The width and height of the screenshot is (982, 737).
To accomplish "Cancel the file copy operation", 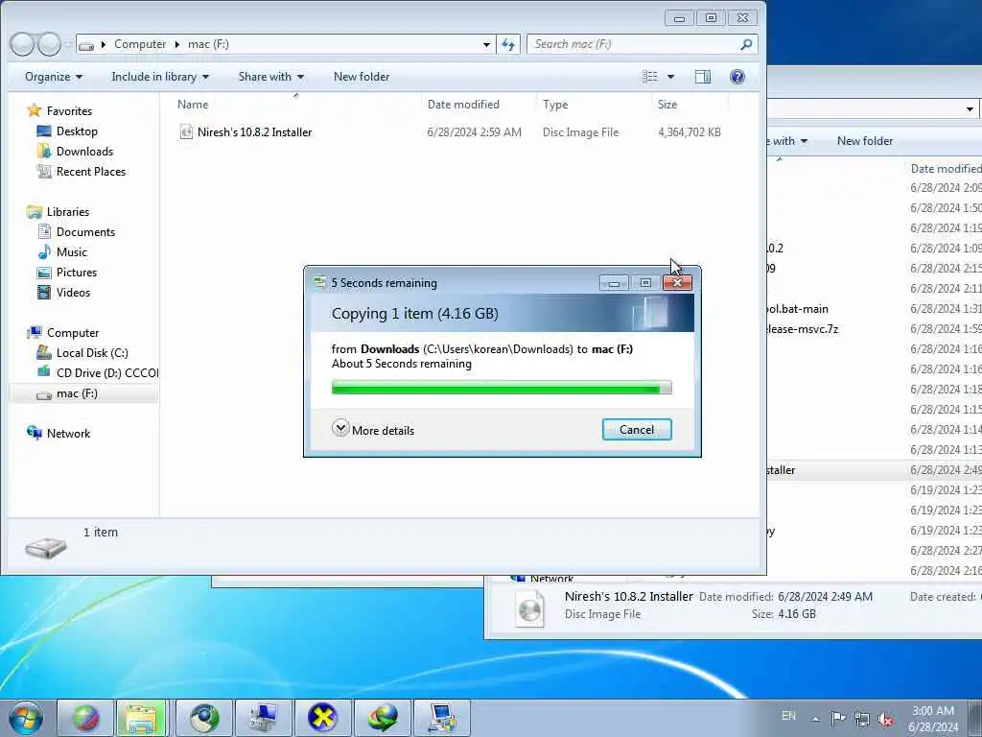I will point(637,429).
